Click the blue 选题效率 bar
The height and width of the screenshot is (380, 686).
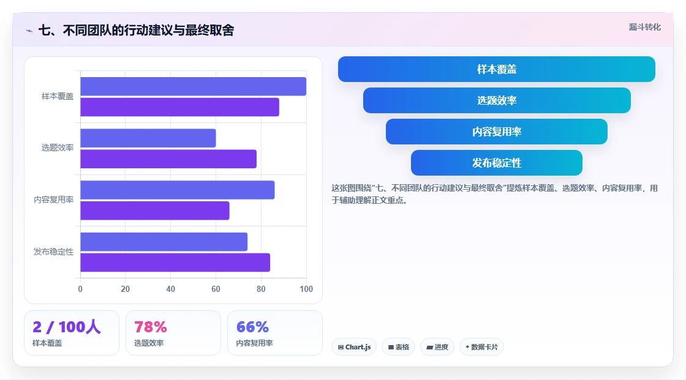pyautogui.click(x=148, y=138)
